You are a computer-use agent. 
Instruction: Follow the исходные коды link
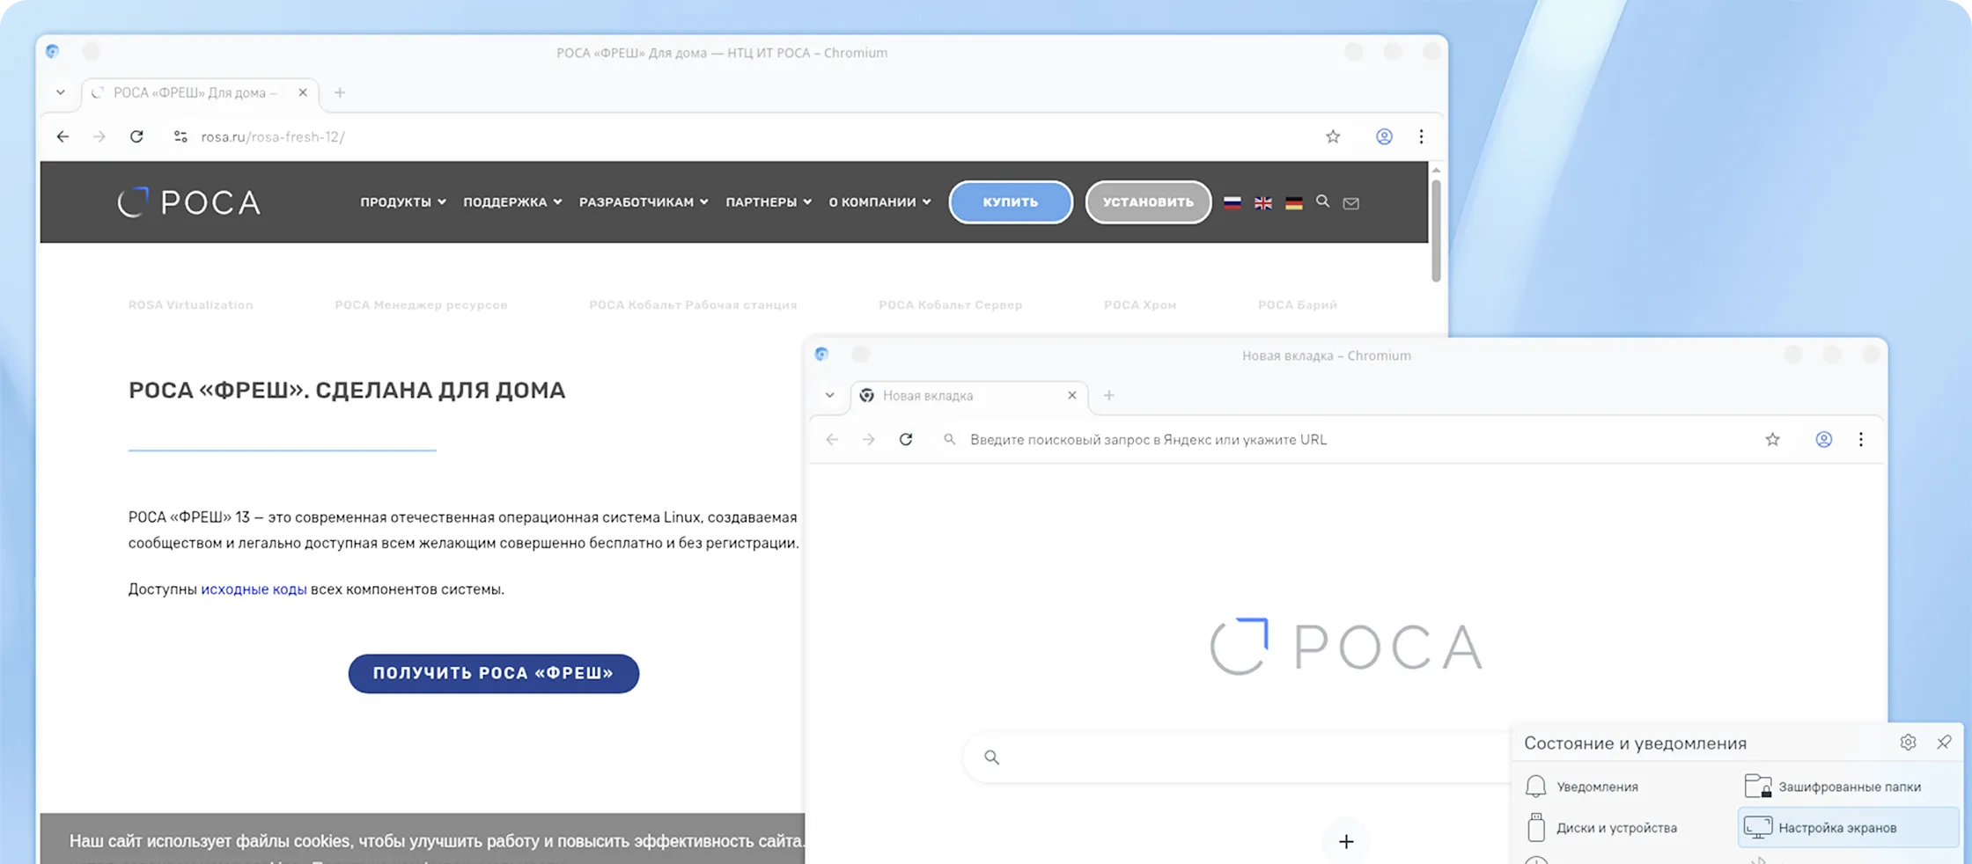pos(254,589)
